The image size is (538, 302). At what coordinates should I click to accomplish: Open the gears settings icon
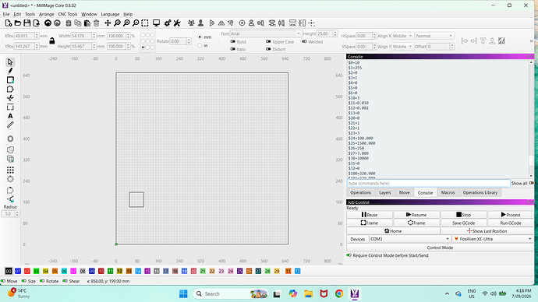[168, 23]
